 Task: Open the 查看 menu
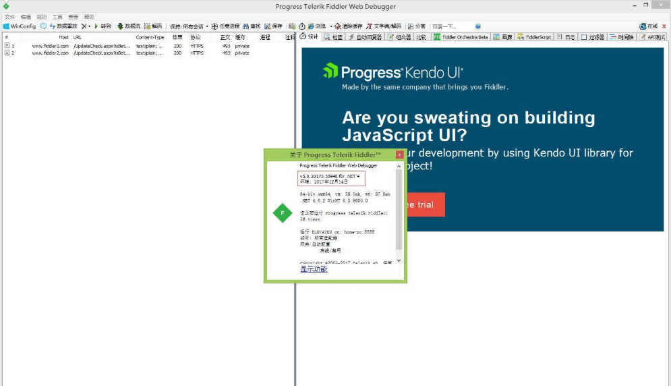[74, 17]
